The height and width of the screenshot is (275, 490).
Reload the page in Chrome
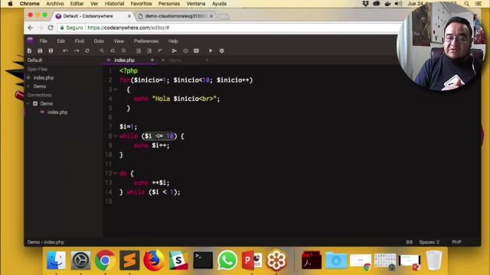51,27
